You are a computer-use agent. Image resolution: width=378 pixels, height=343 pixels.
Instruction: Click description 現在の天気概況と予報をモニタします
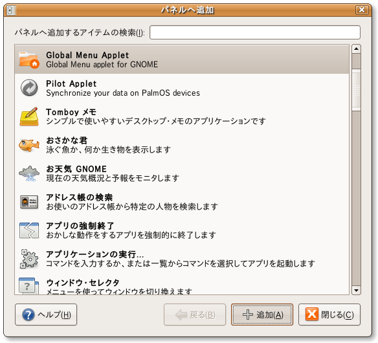tap(113, 179)
